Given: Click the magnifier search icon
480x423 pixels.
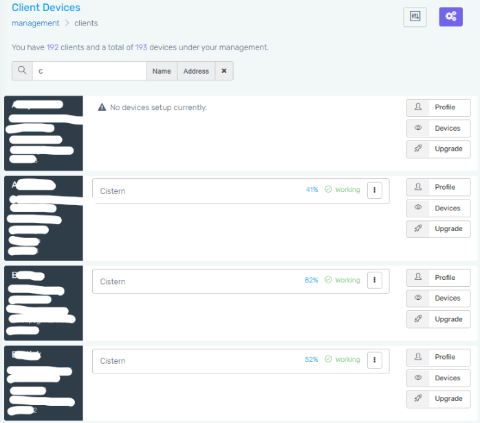Looking at the screenshot, I should [x=22, y=71].
